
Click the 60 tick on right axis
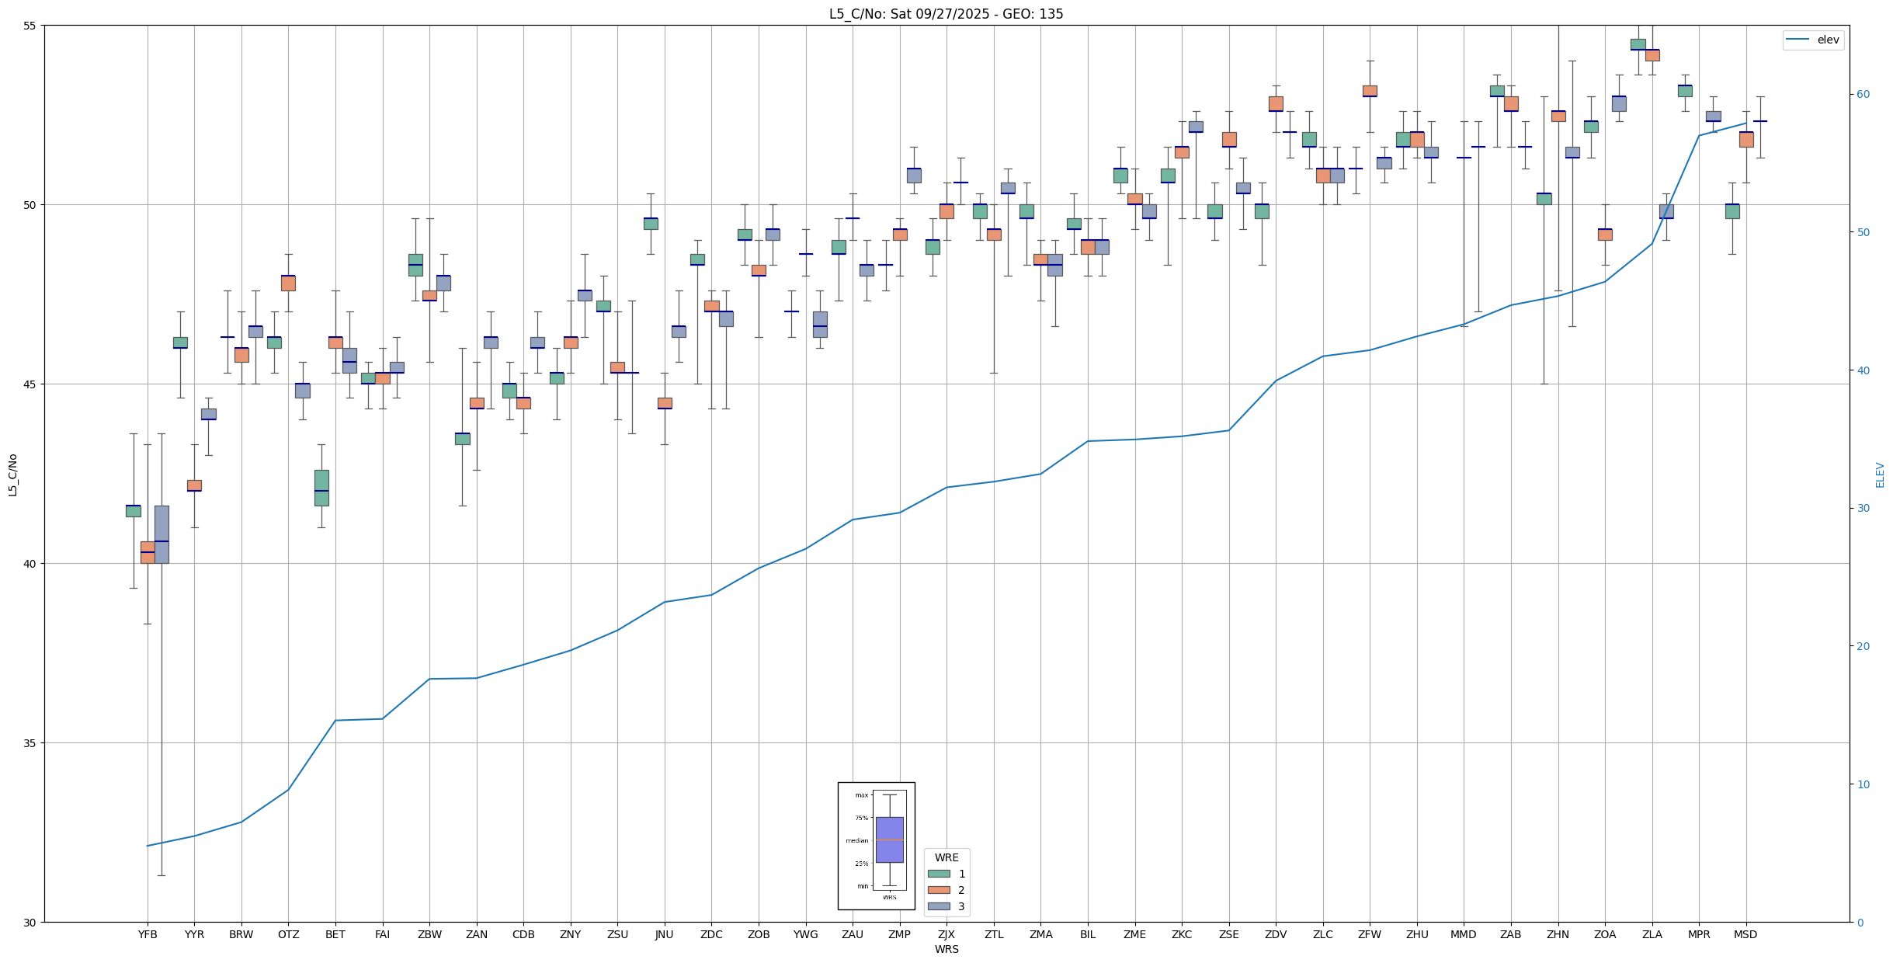[1863, 95]
